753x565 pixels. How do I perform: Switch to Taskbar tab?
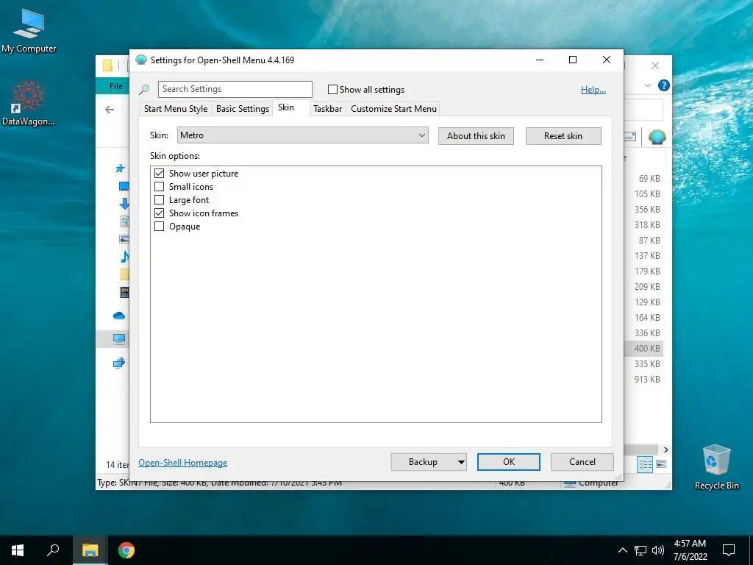[x=327, y=109]
